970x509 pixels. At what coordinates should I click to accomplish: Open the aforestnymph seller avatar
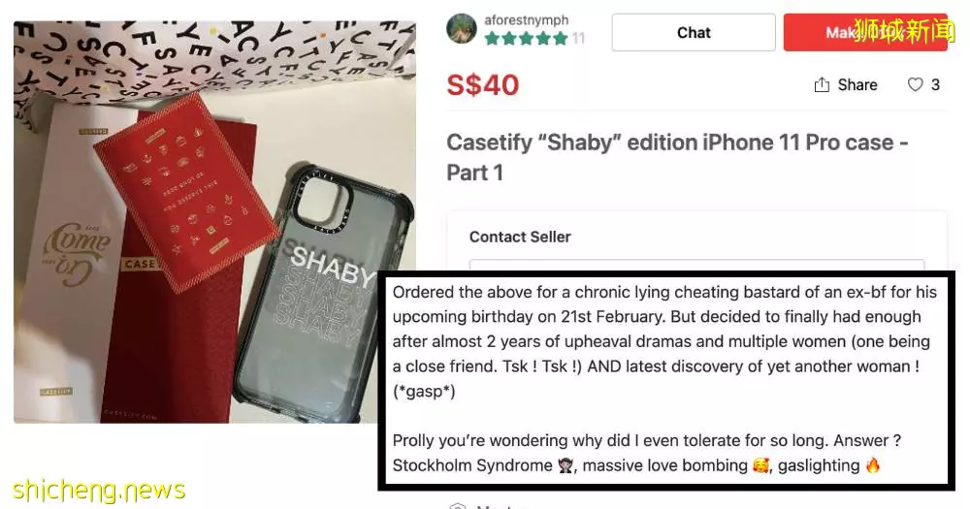[462, 29]
